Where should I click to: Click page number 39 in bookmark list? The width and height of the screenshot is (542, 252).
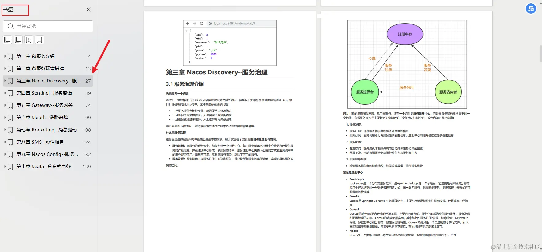point(88,93)
